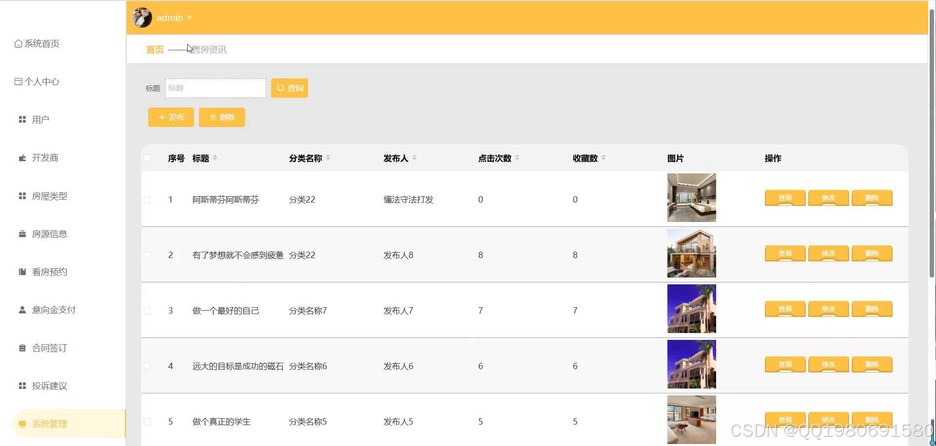Sort by the 标题 column arrows
This screenshot has width=936, height=446.
click(215, 158)
